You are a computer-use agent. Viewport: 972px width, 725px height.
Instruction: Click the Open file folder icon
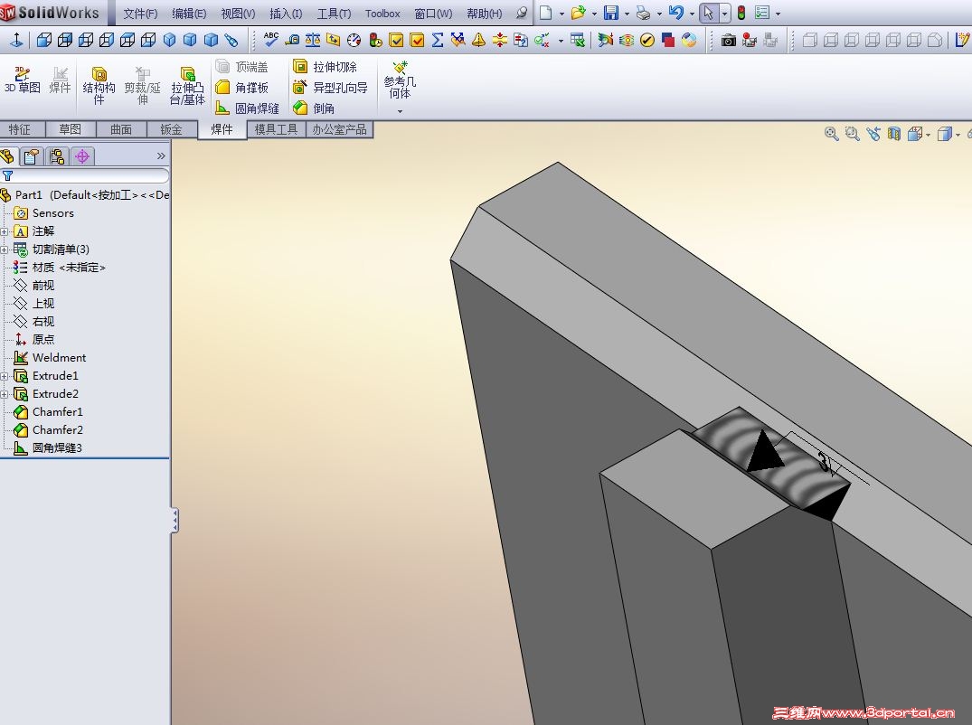pos(578,13)
